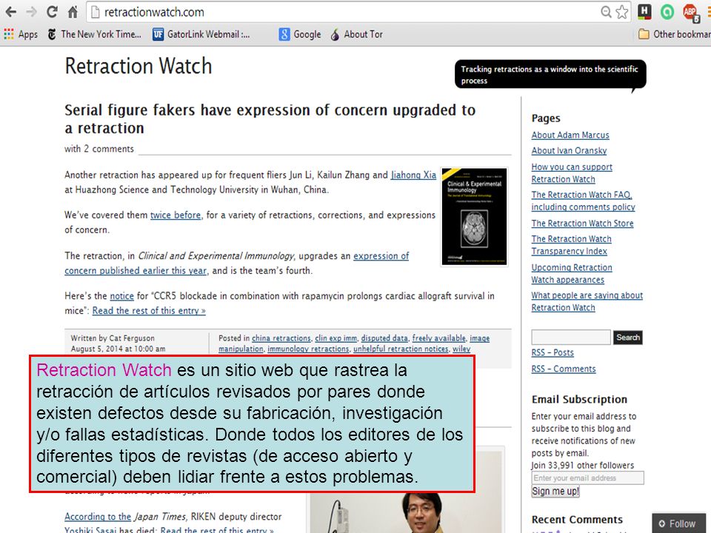Image resolution: width=711 pixels, height=533 pixels.
Task: Click 'Read the rest of this entry' after 'mice'
Action: point(149,311)
